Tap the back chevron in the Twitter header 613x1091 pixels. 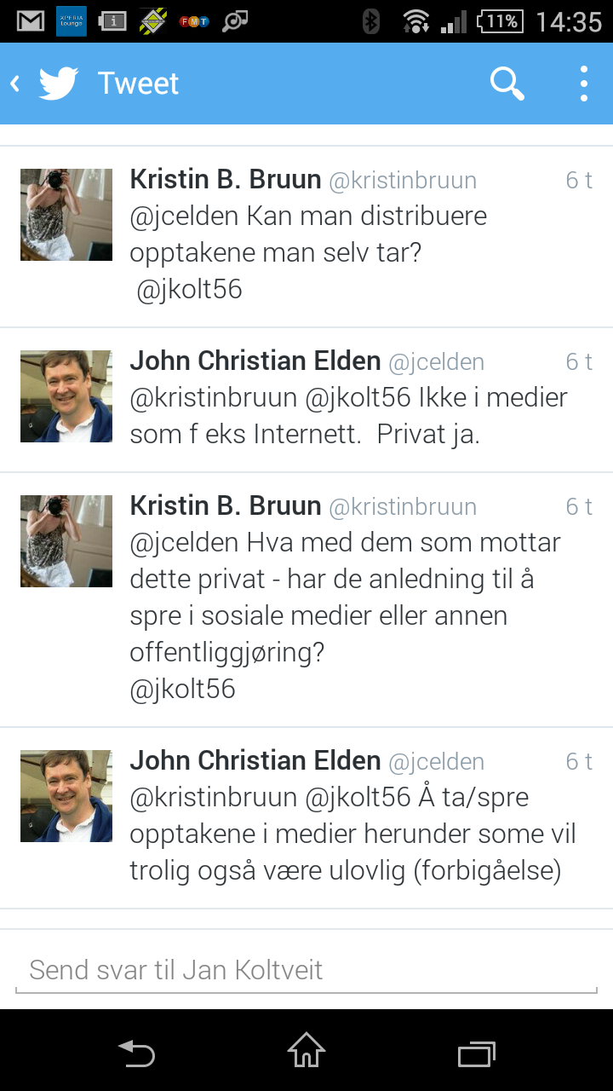click(x=14, y=84)
